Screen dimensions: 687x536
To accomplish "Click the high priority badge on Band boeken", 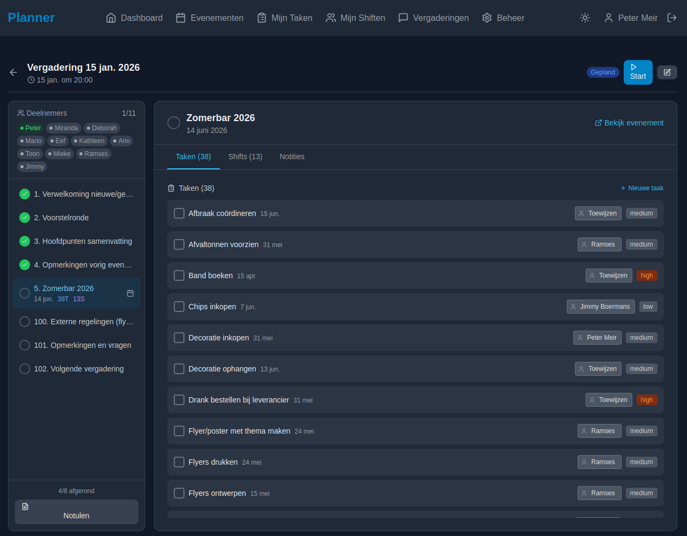I will point(647,276).
